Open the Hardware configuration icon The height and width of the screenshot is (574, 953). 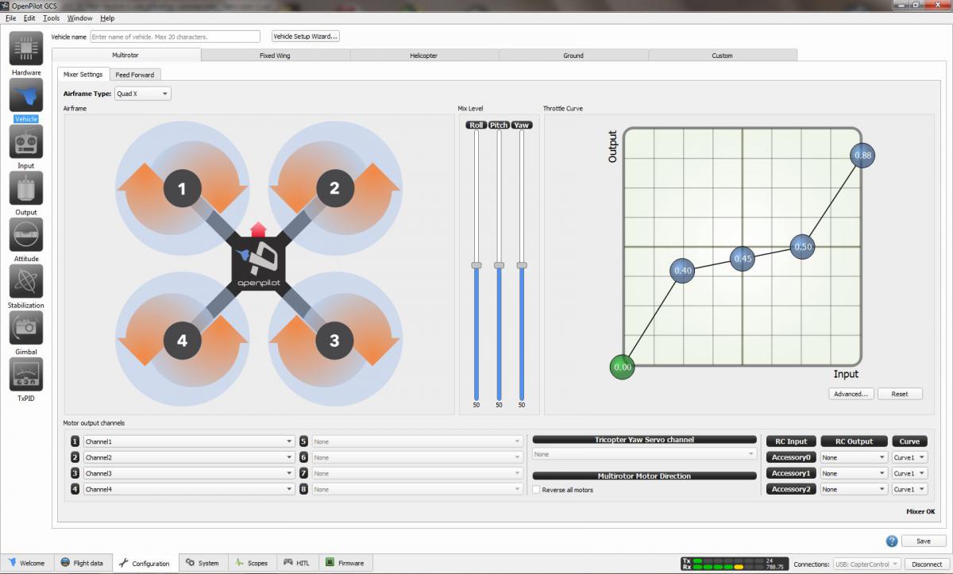[26, 48]
